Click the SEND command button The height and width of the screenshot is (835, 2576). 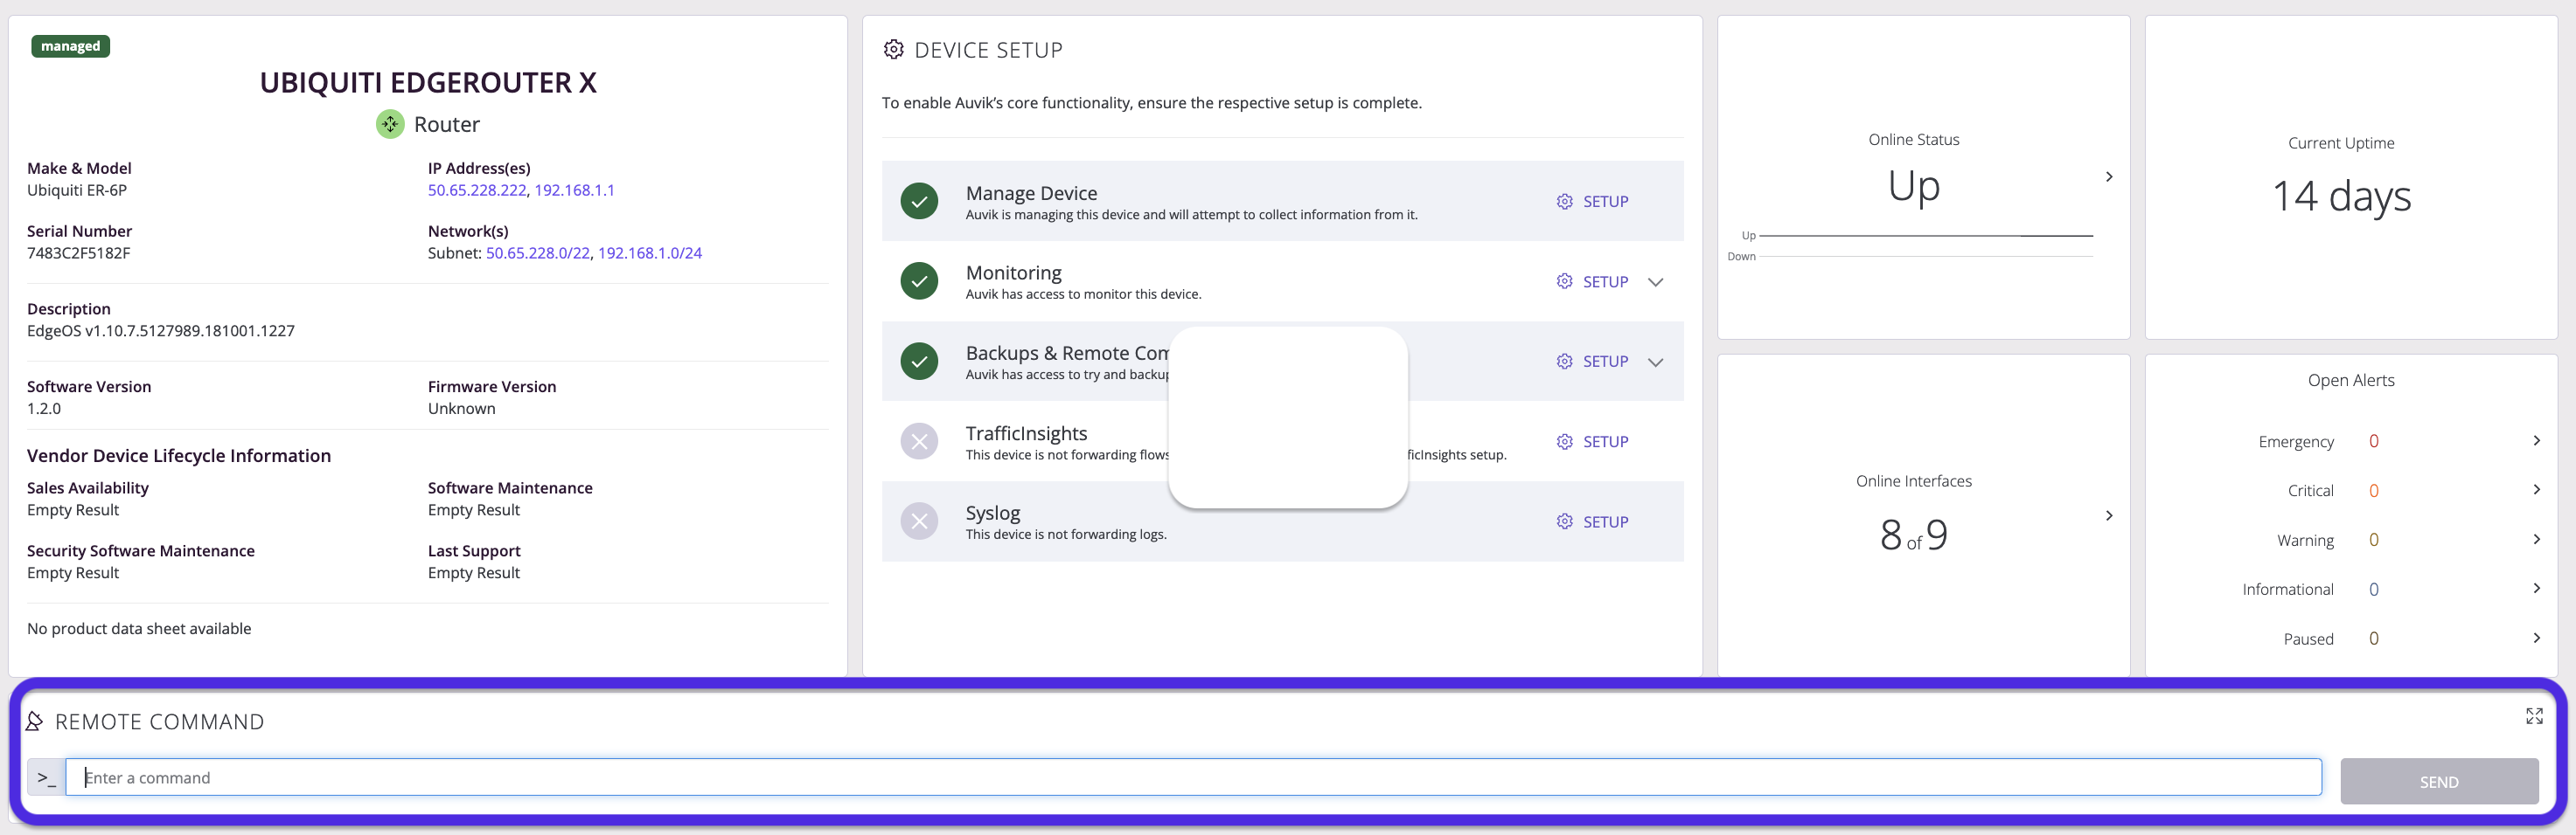[x=2438, y=781]
